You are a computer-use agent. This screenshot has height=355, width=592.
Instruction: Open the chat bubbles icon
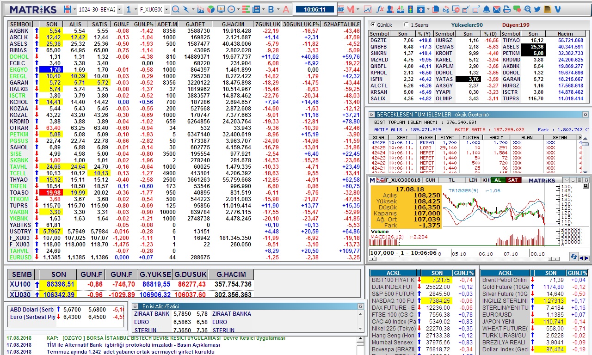[517, 9]
